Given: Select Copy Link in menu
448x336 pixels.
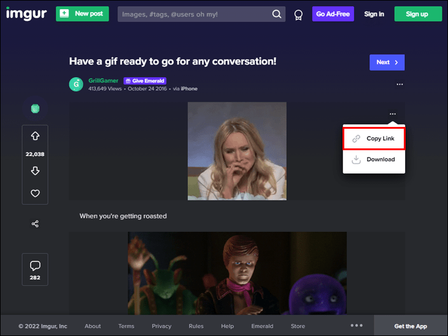Looking at the screenshot, I should pos(374,139).
